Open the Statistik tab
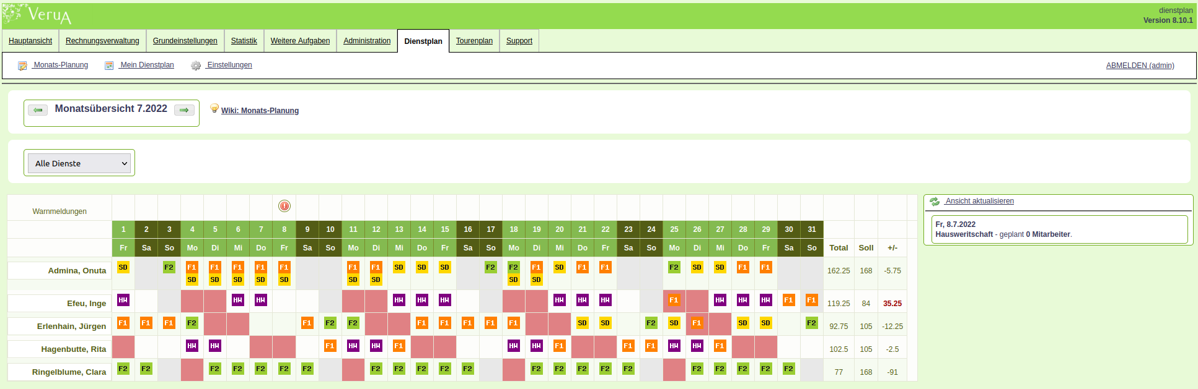 244,41
